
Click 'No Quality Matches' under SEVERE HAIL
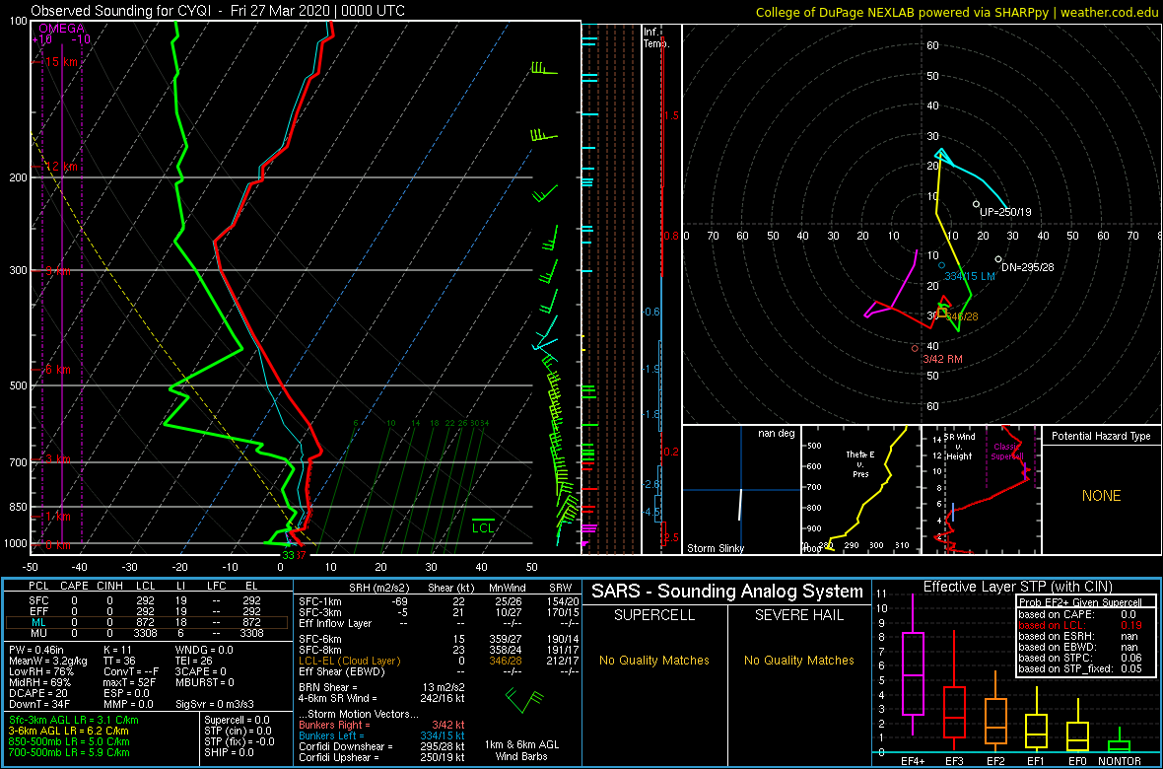[x=798, y=660]
